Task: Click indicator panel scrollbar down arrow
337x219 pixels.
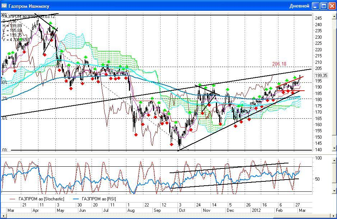Action: click(x=334, y=190)
